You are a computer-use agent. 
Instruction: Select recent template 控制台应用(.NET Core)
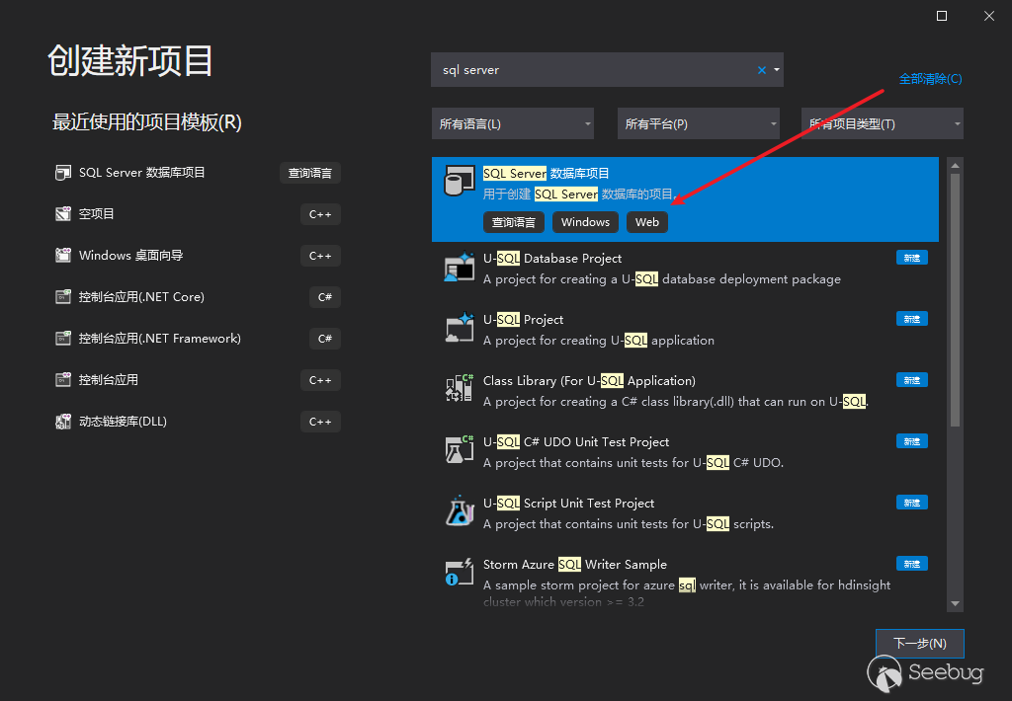197,296
